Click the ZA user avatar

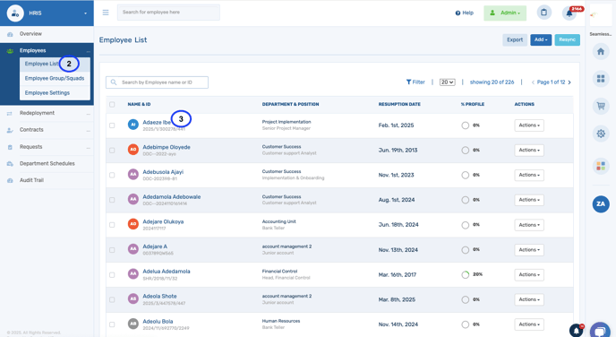601,203
